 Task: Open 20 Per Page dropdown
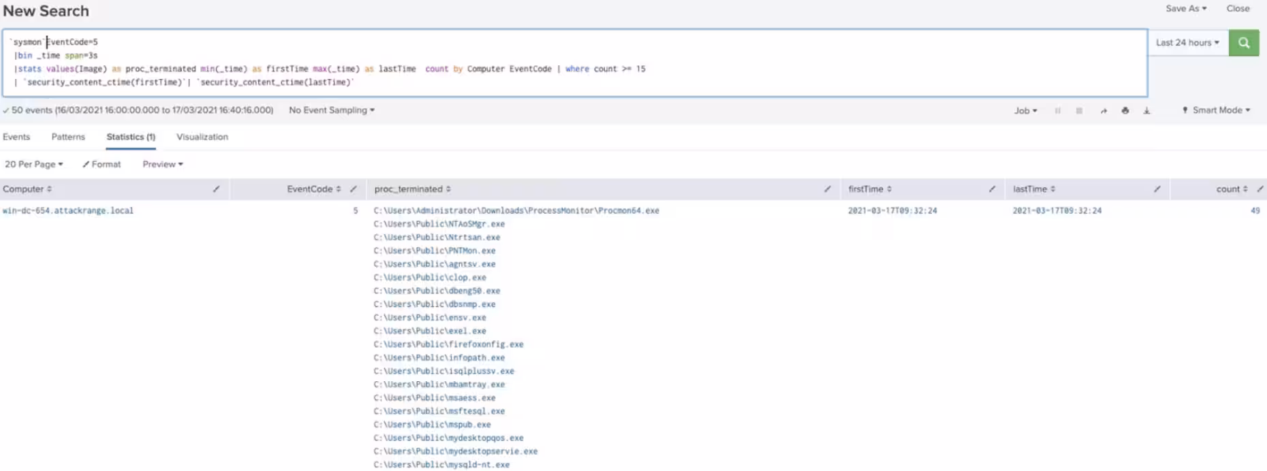pos(33,164)
